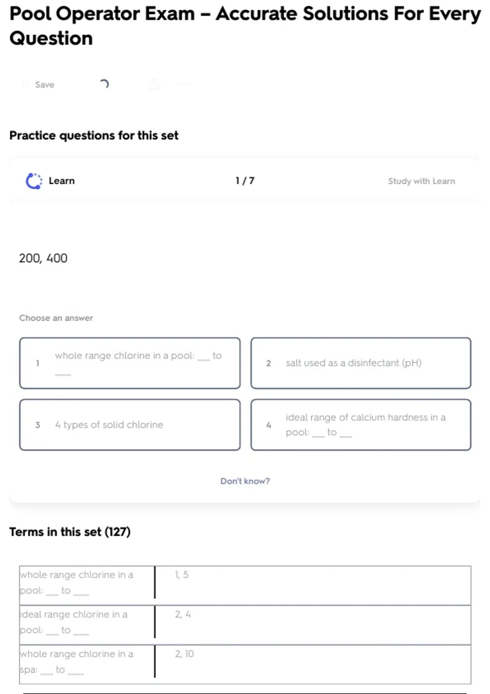
Task: Click the loading spinner icon
Action: (x=105, y=84)
